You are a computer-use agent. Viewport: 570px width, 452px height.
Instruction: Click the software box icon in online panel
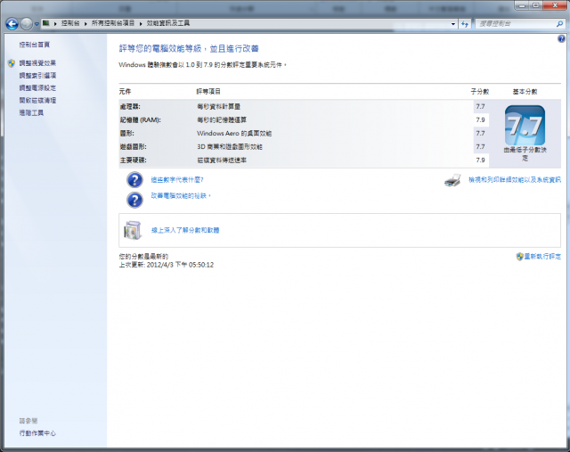coord(133,230)
